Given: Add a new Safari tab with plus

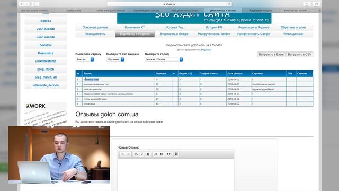Looking at the screenshot, I should 319,11.
